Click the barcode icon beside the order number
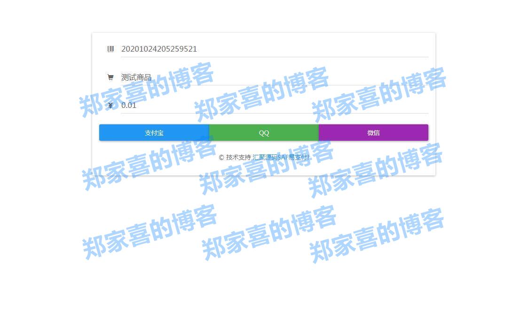Viewport: 520px width, 320px height. click(111, 49)
